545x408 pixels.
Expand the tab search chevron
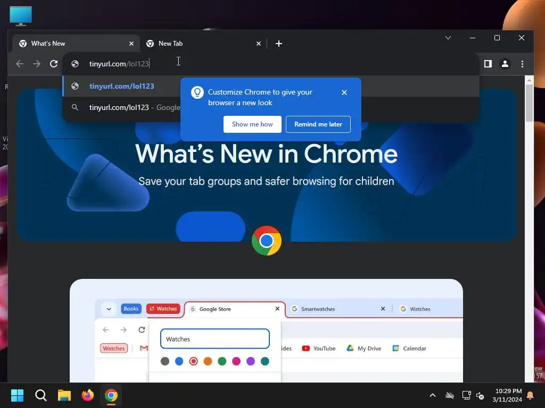[448, 38]
